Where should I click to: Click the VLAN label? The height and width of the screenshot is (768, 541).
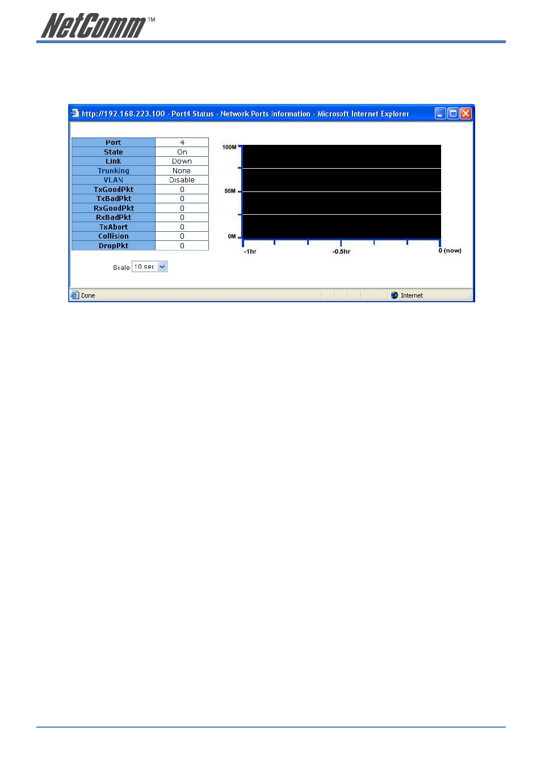(x=114, y=180)
